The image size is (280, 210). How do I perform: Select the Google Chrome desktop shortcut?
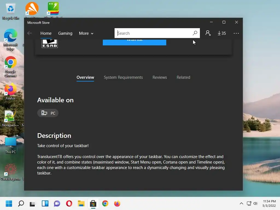point(11,67)
